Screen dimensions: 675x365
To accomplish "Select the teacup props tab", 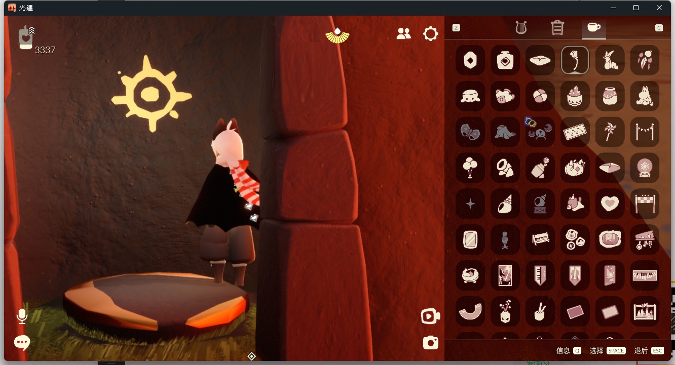I will [594, 27].
